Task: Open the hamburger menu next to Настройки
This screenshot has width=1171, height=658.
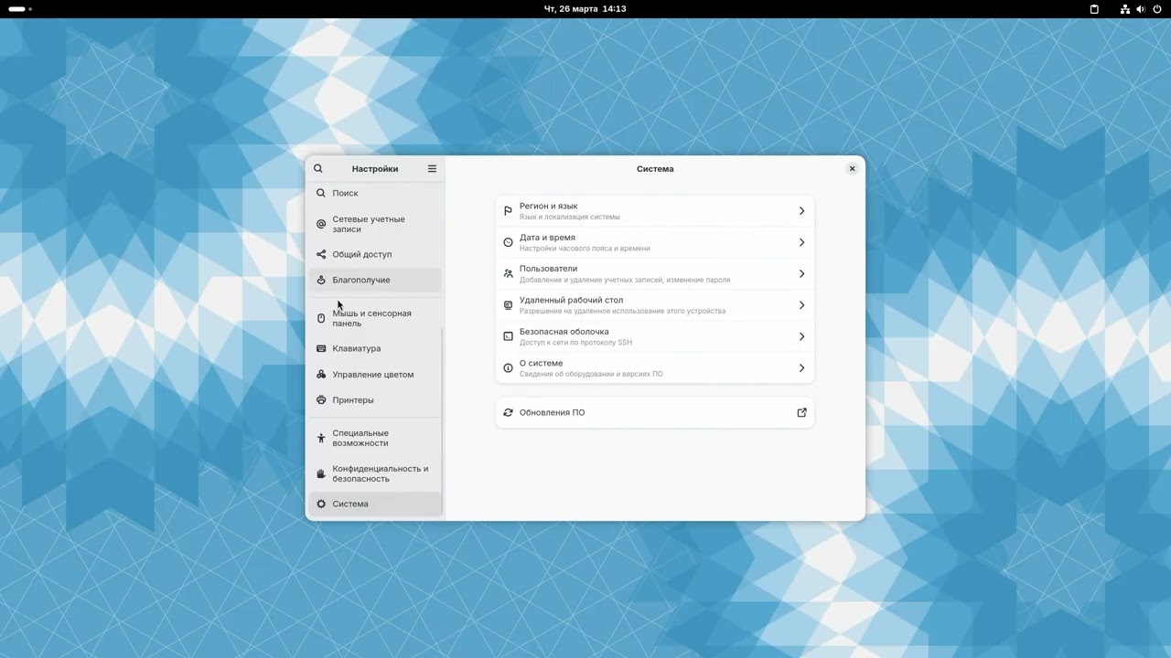Action: [432, 168]
